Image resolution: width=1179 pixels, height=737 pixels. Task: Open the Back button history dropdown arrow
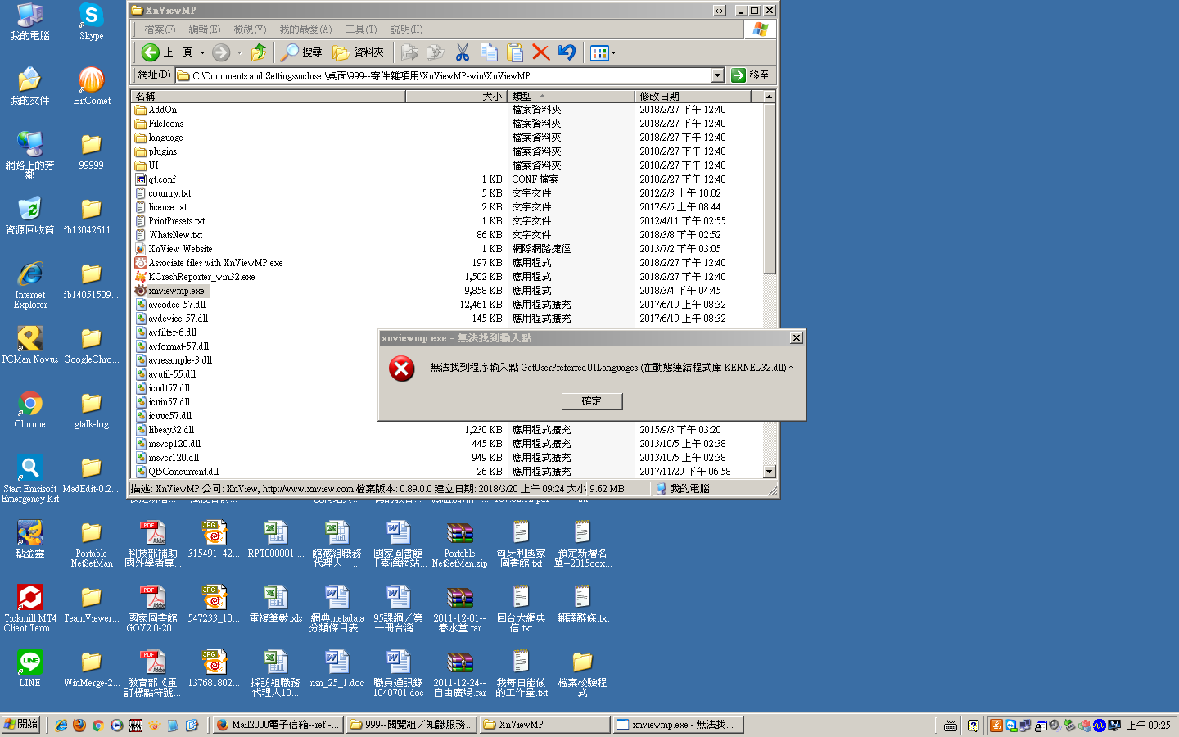tap(202, 53)
